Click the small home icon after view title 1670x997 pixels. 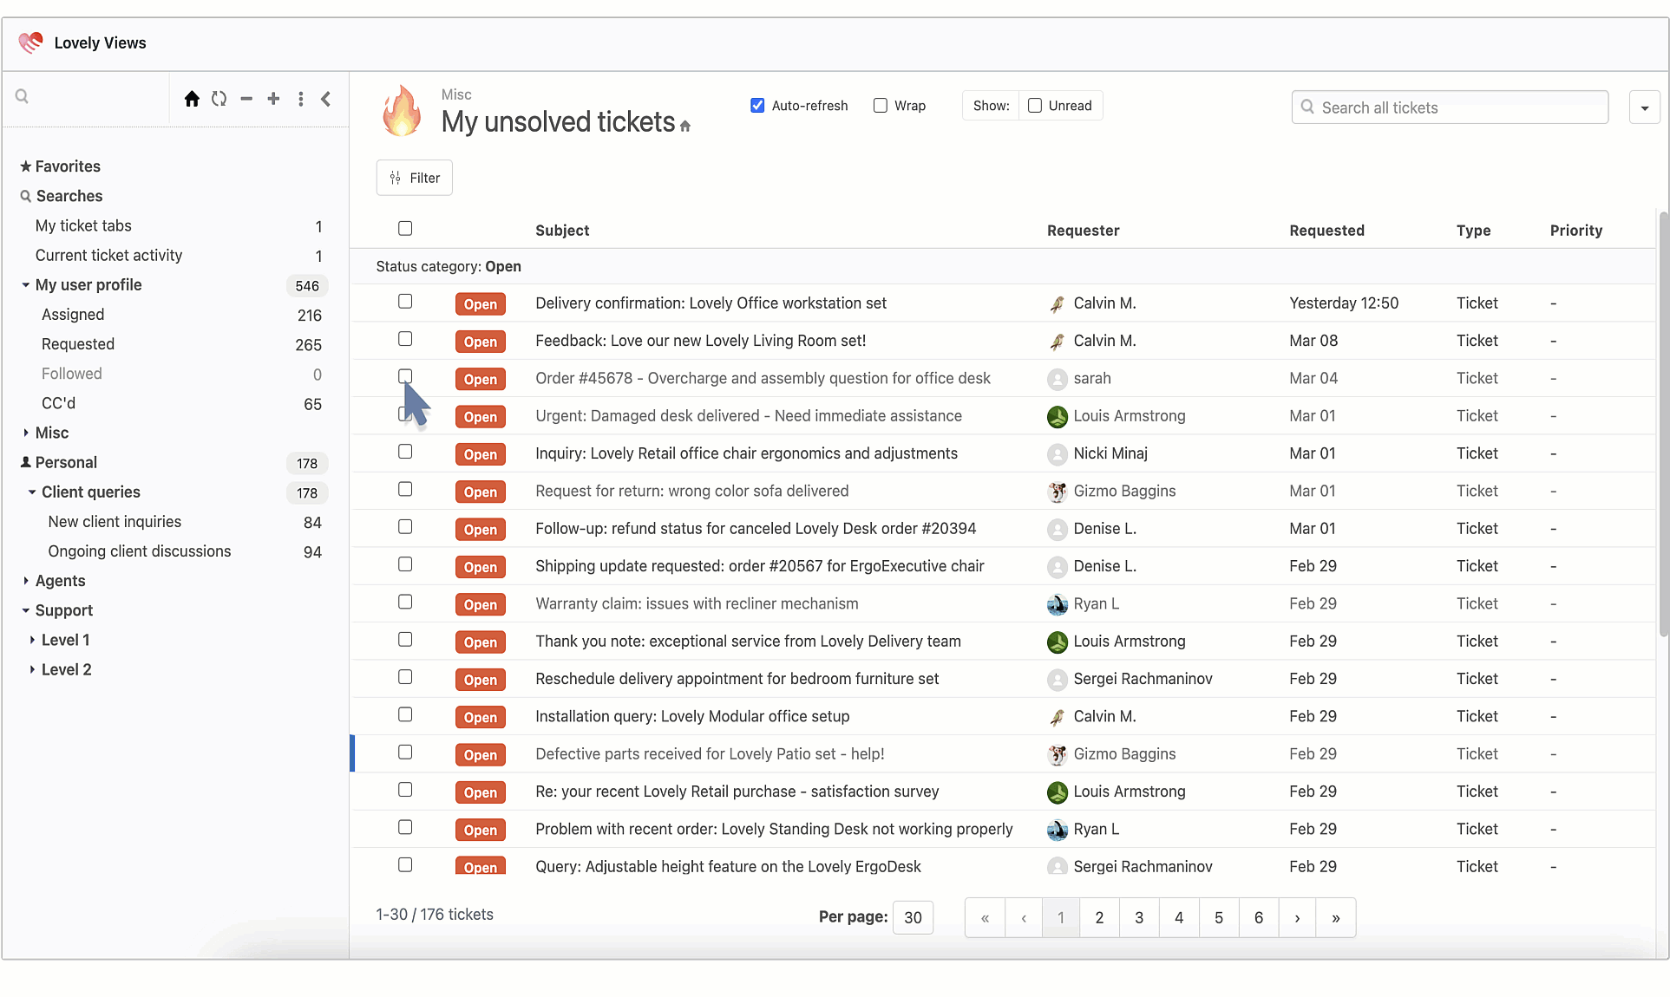[685, 127]
